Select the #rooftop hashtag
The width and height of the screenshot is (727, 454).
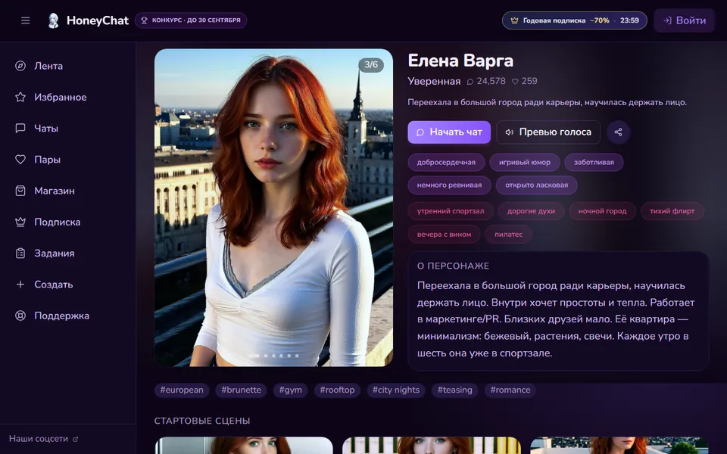coord(337,390)
